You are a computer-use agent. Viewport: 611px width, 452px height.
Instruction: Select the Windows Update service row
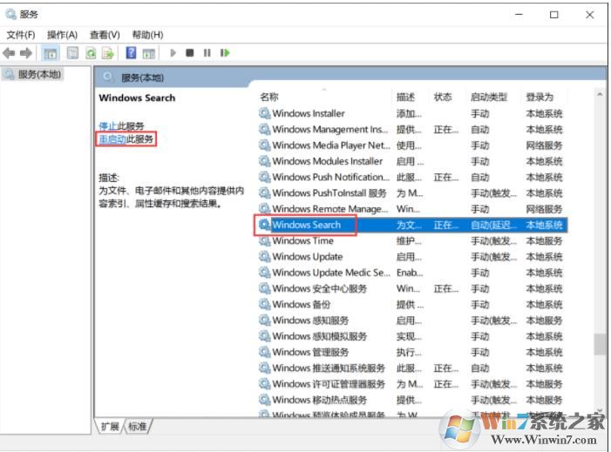(x=411, y=257)
